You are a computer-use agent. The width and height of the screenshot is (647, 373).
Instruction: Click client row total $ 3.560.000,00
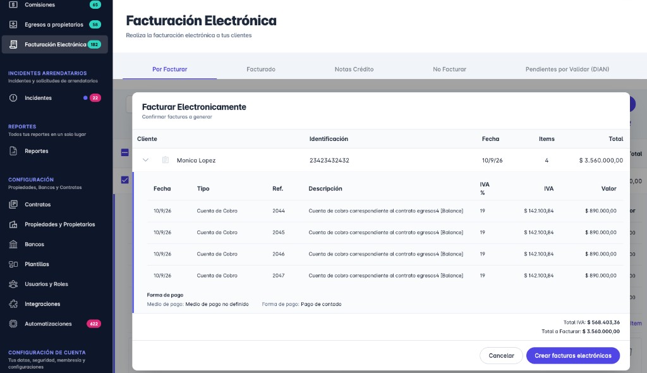coord(601,161)
